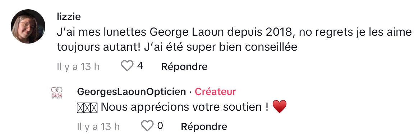Reply to lizzie's comment via Répondre

click(184, 67)
